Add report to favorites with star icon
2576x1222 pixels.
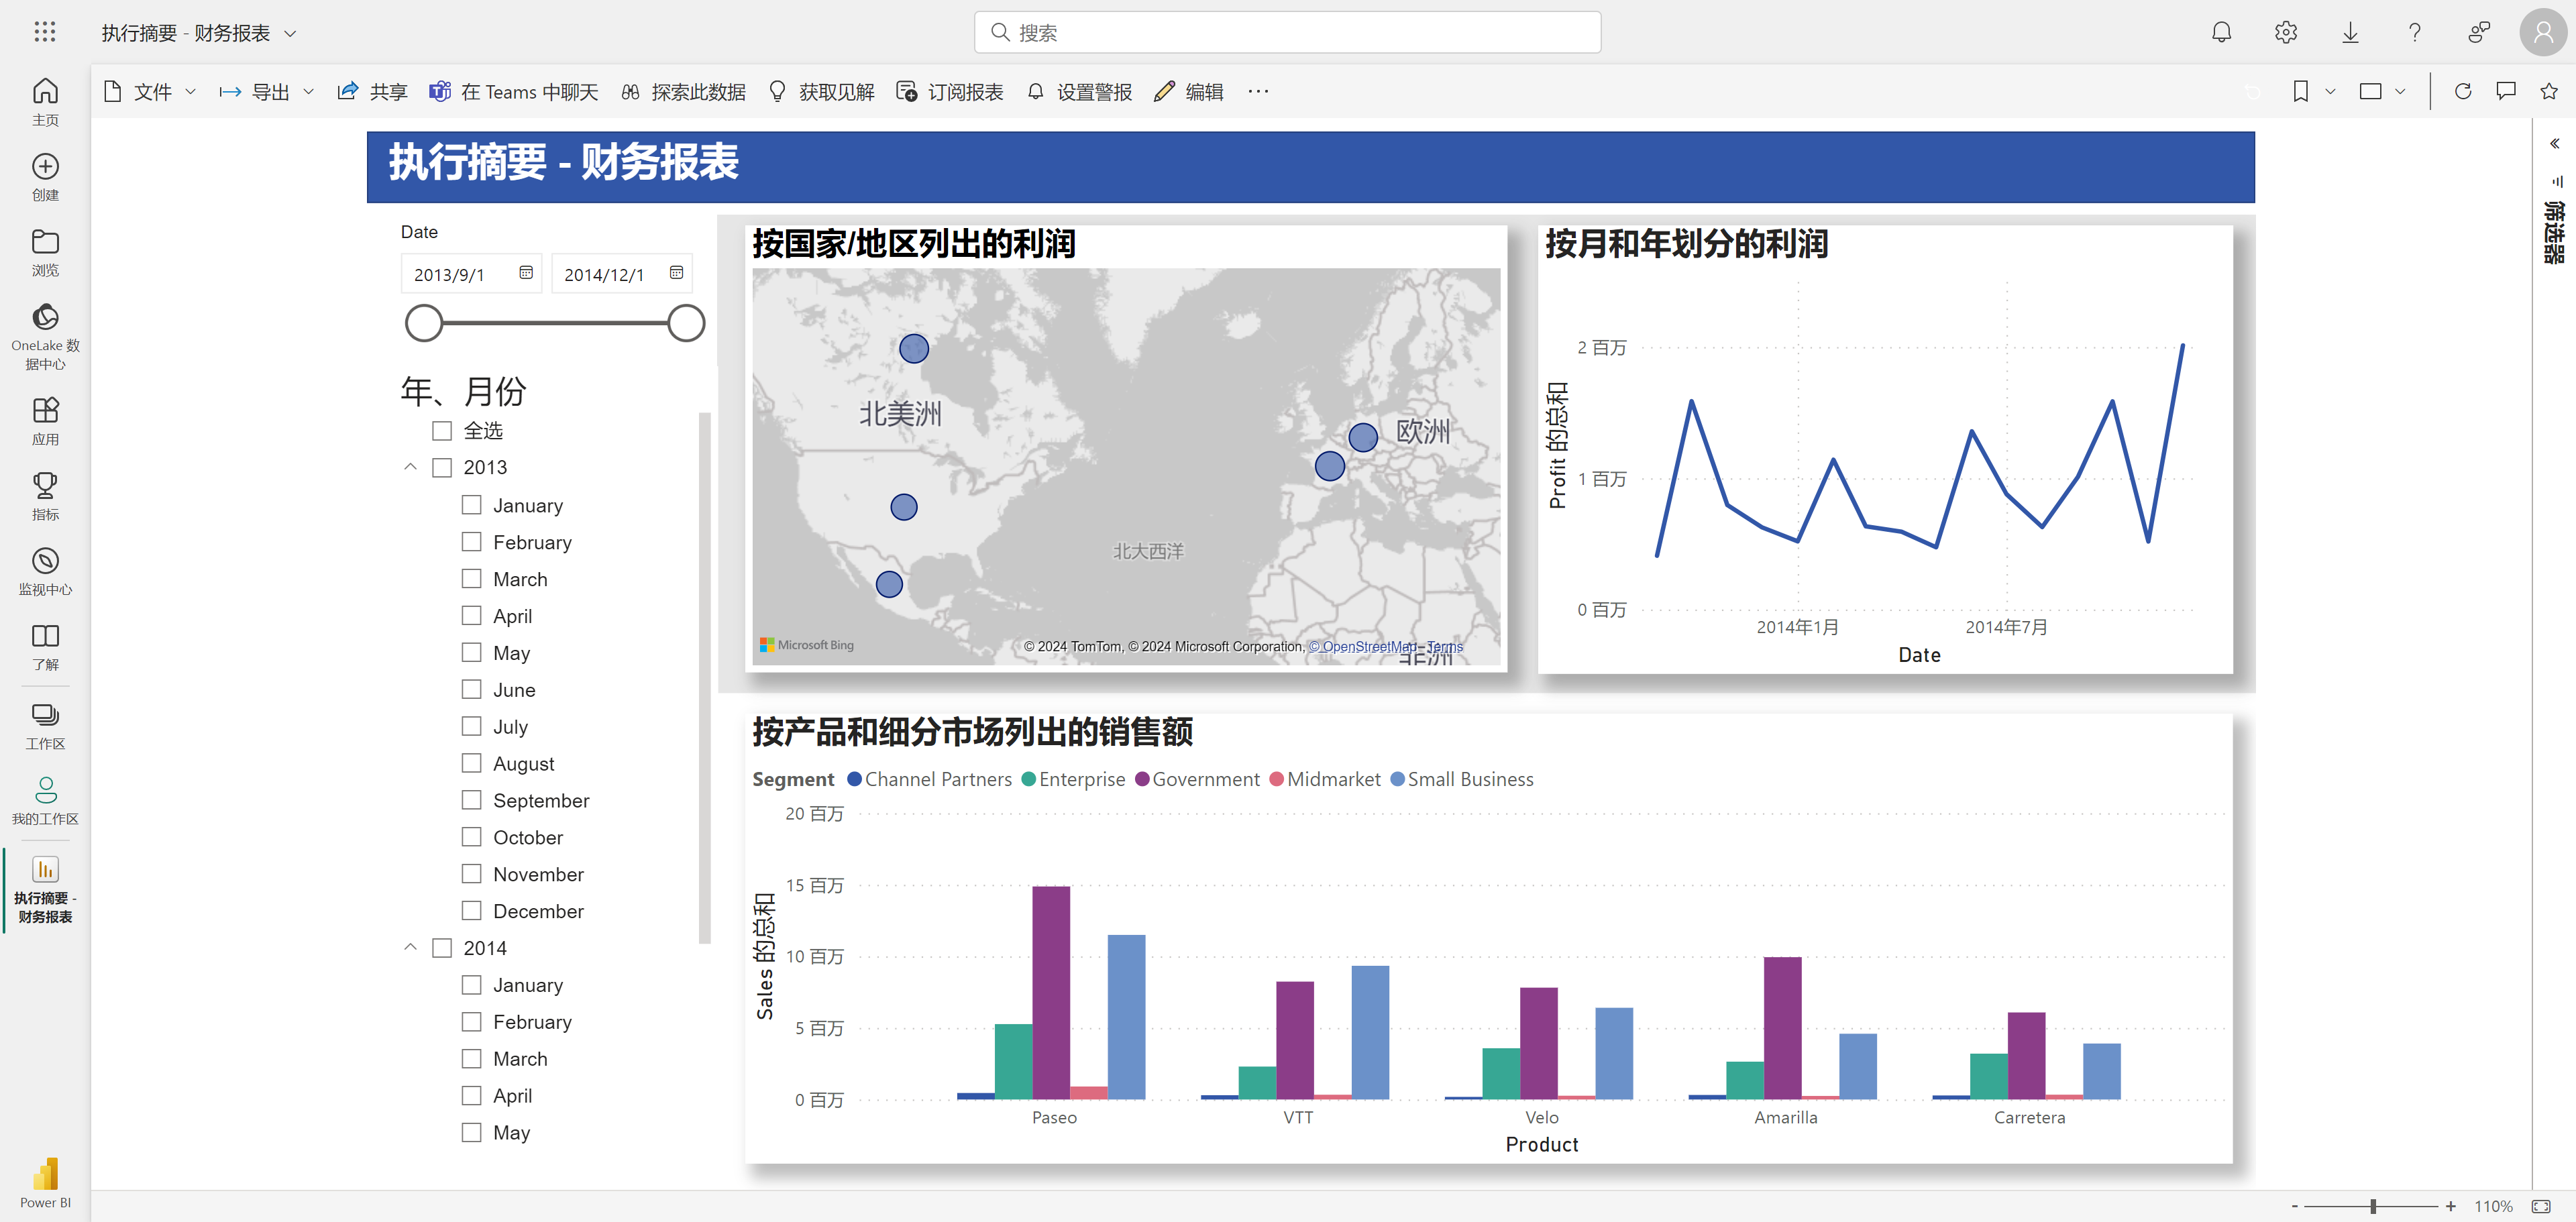2548,92
